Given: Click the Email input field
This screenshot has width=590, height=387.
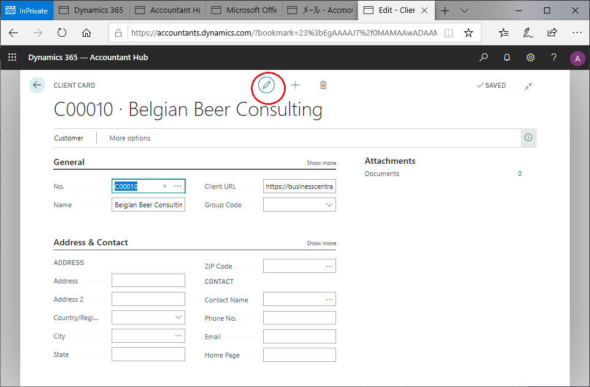Looking at the screenshot, I should point(299,336).
